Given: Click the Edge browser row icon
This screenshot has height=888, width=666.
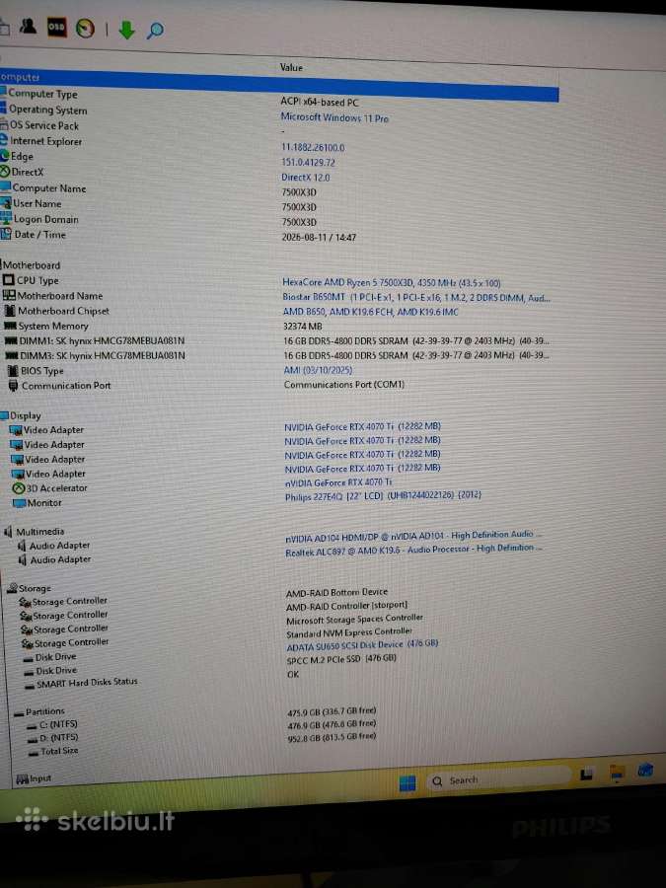Looking at the screenshot, I should [5, 155].
